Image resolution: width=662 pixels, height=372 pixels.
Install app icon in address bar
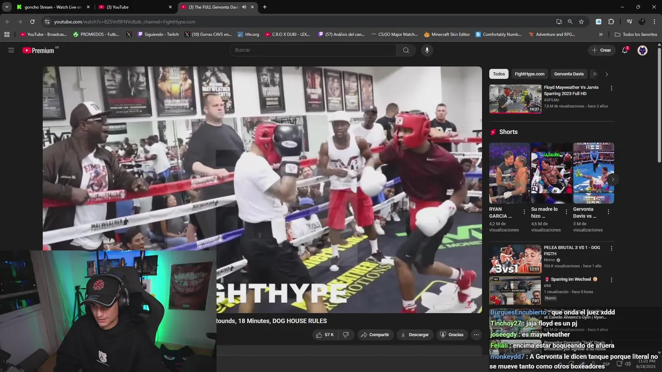click(559, 22)
